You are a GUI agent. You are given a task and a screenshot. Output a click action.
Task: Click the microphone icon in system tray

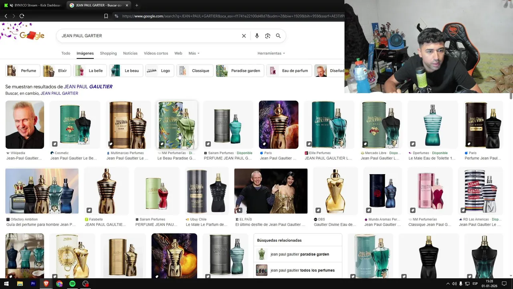pyautogui.click(x=460, y=284)
